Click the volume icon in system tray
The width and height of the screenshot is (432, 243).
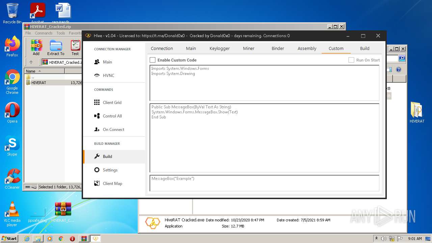click(384, 239)
